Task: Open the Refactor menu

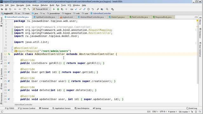Action: click(x=44, y=5)
